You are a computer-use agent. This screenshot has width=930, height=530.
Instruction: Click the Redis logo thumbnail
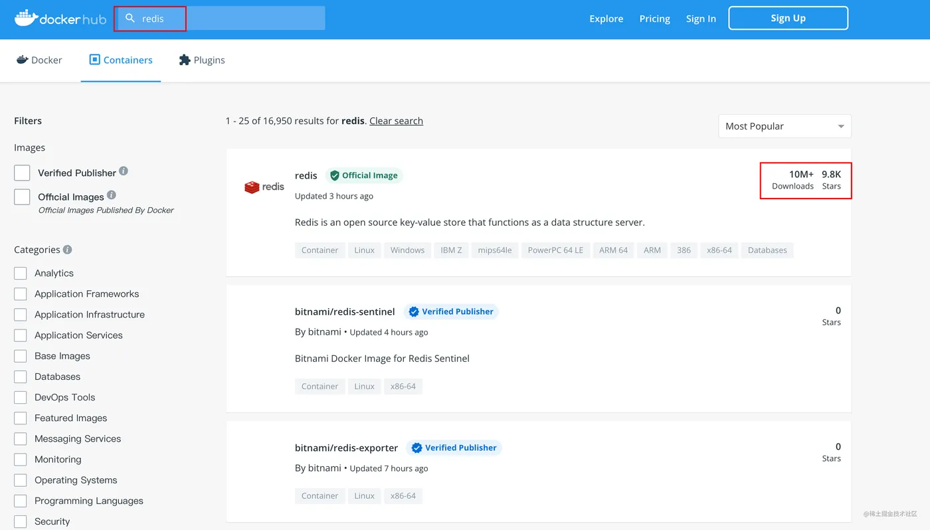click(264, 187)
